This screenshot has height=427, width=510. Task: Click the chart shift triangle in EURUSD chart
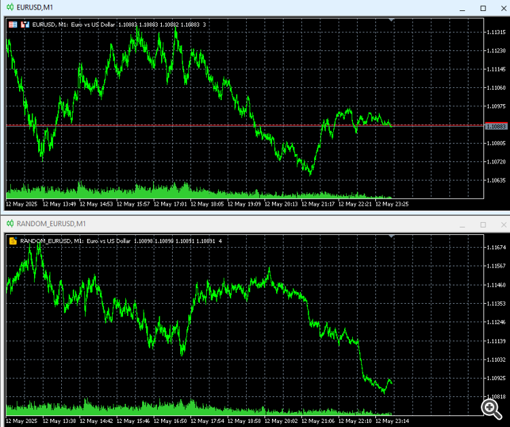[392, 20]
